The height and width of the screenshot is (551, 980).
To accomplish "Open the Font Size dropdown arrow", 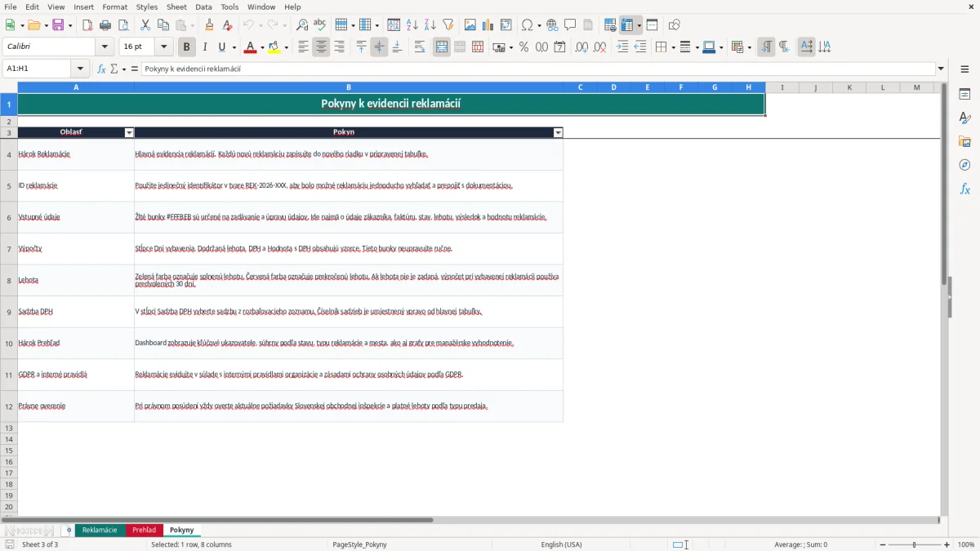I will (x=164, y=47).
